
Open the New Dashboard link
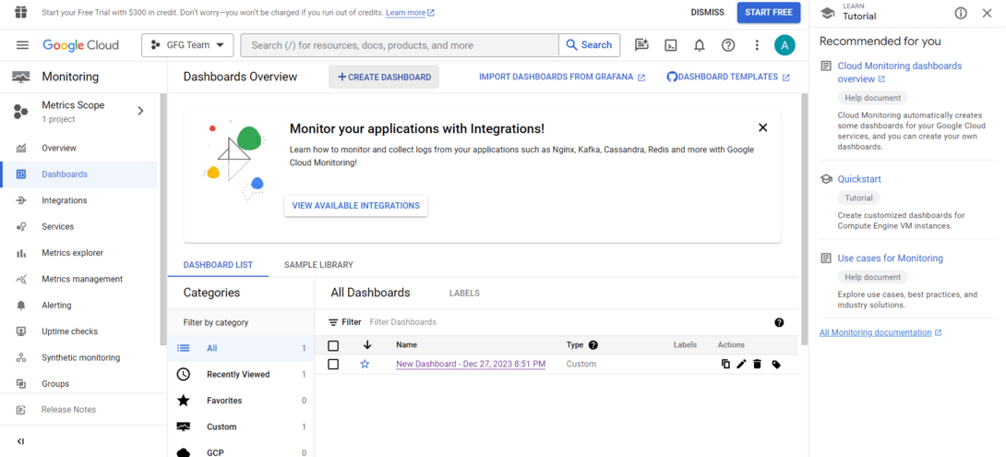[471, 365]
